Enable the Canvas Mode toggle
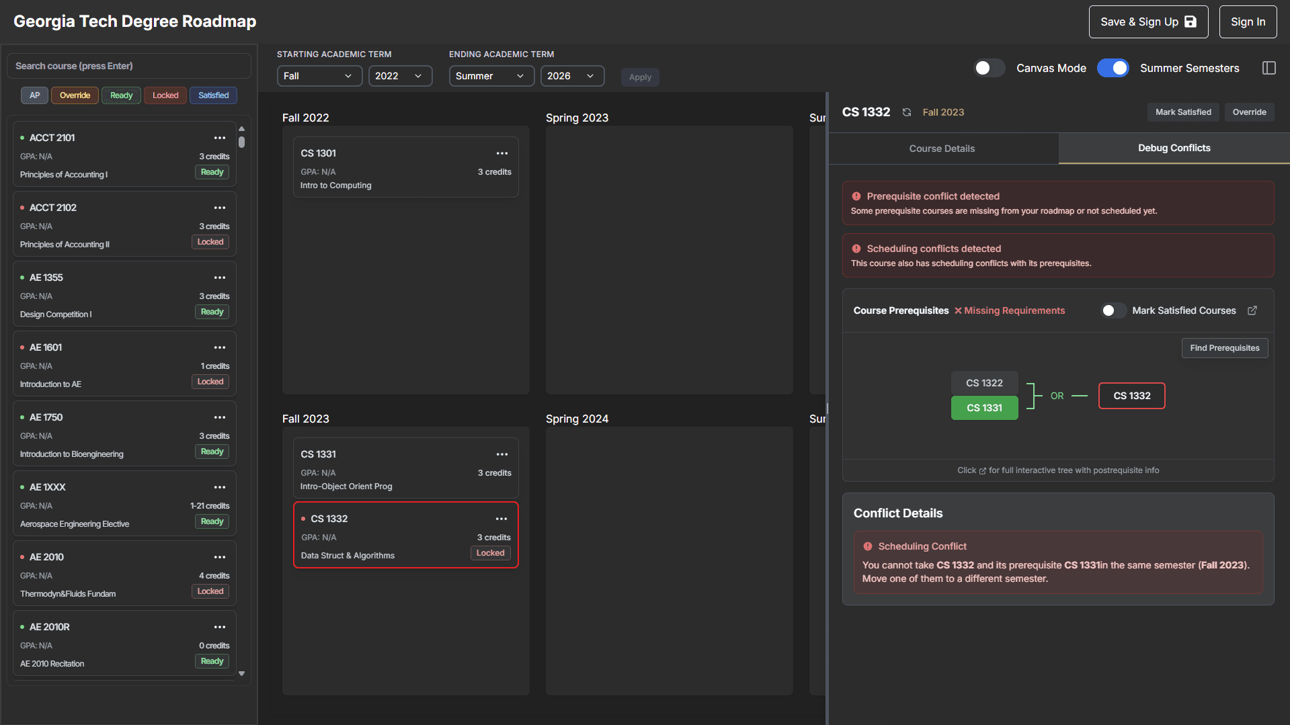Screen dimensions: 1290x725 (989, 68)
